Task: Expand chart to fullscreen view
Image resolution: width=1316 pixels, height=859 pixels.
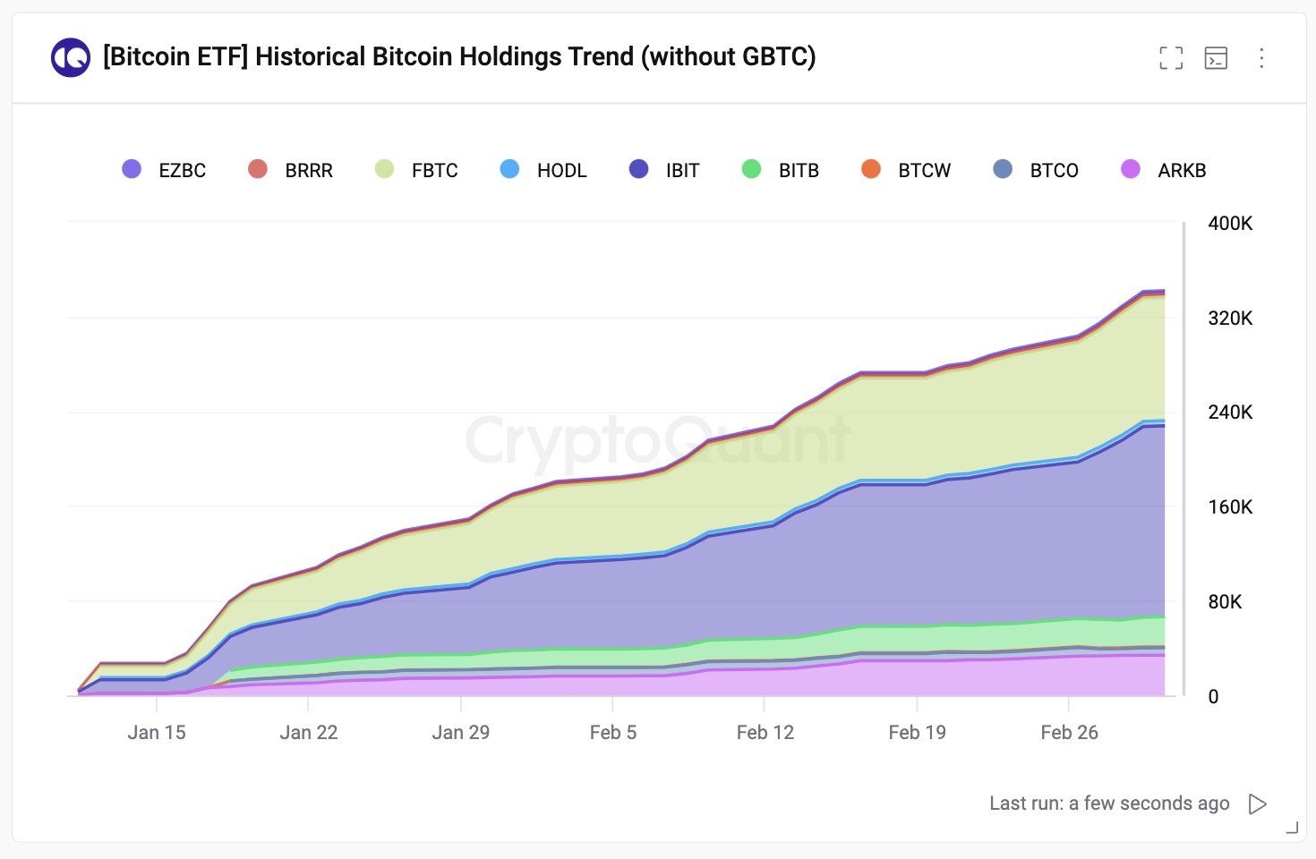Action: tap(1171, 58)
